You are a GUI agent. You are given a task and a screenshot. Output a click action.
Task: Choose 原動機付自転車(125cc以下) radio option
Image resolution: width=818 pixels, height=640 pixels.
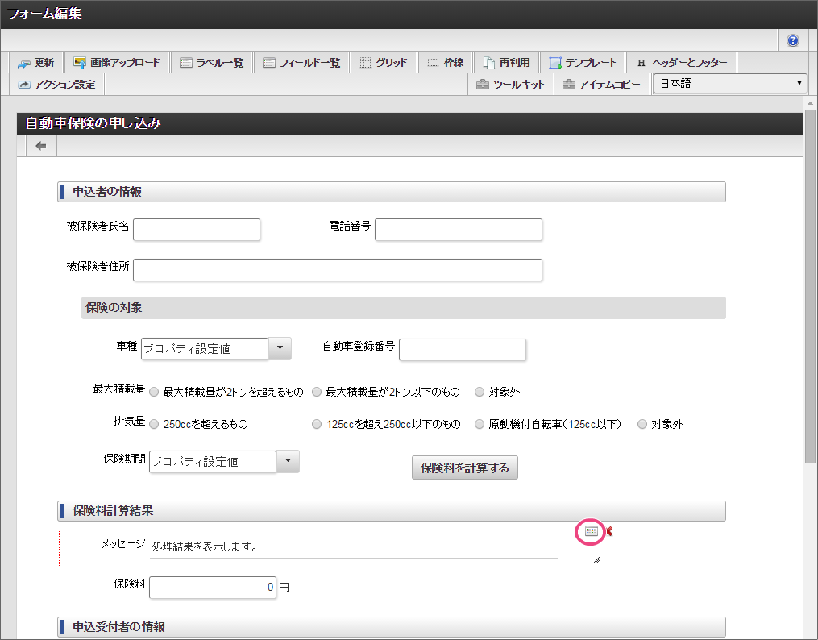[x=480, y=424]
